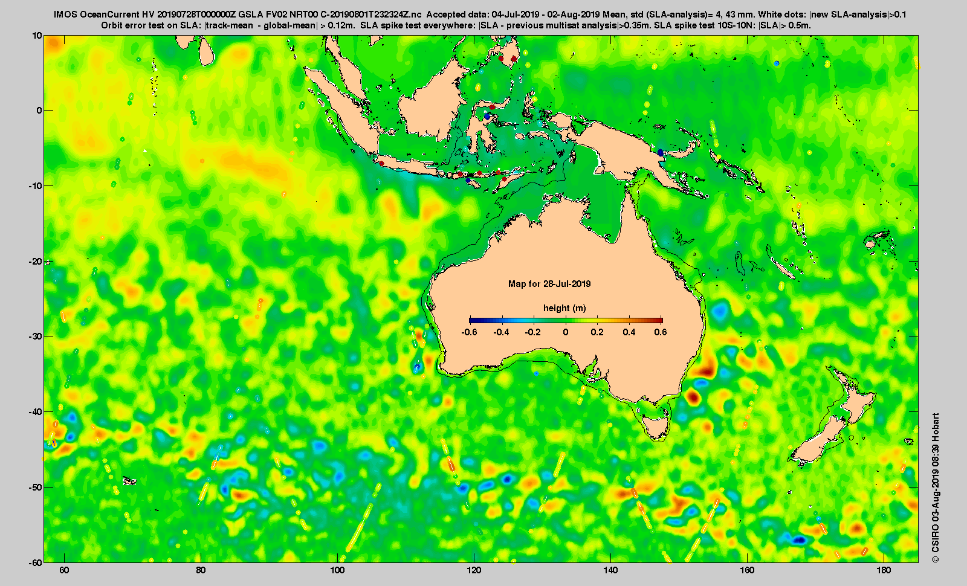Click the longitude 120 axis label
The image size is (967, 586).
474,570
